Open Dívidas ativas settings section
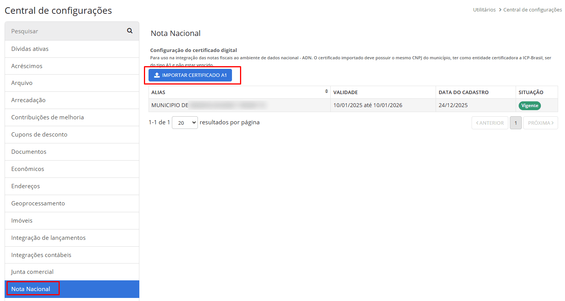Screen dimensions: 565x301 pyautogui.click(x=30, y=49)
